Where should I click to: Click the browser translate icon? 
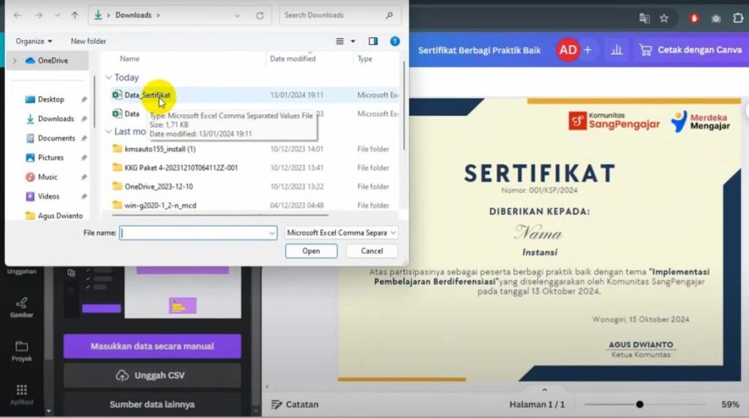click(x=644, y=18)
